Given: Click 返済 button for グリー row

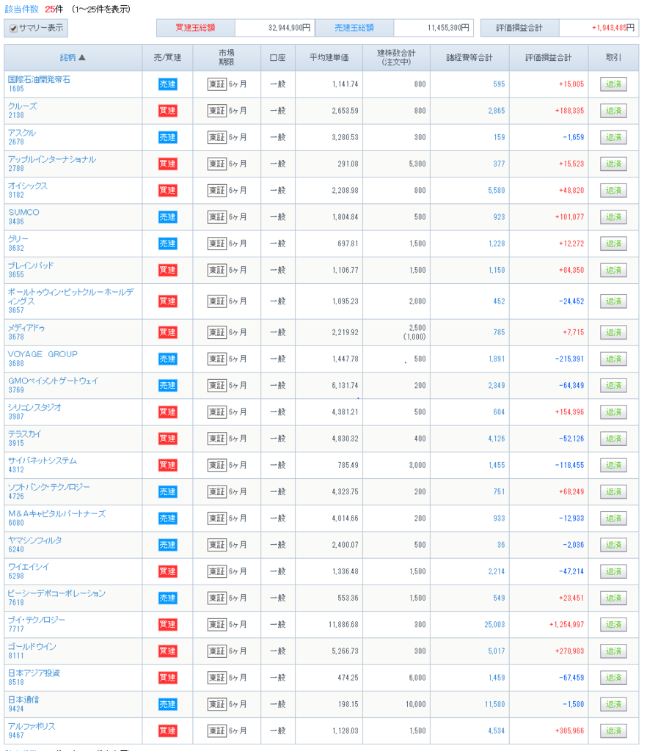Looking at the screenshot, I should pos(613,243).
